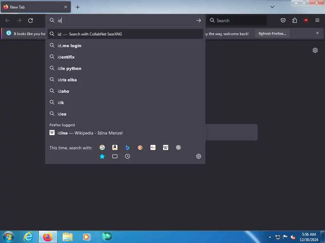
Task: Open media player from taskbar
Action: click(87, 237)
